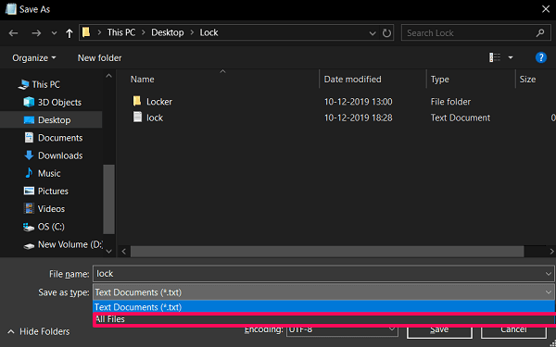Open Music in navigation pane

tap(49, 173)
